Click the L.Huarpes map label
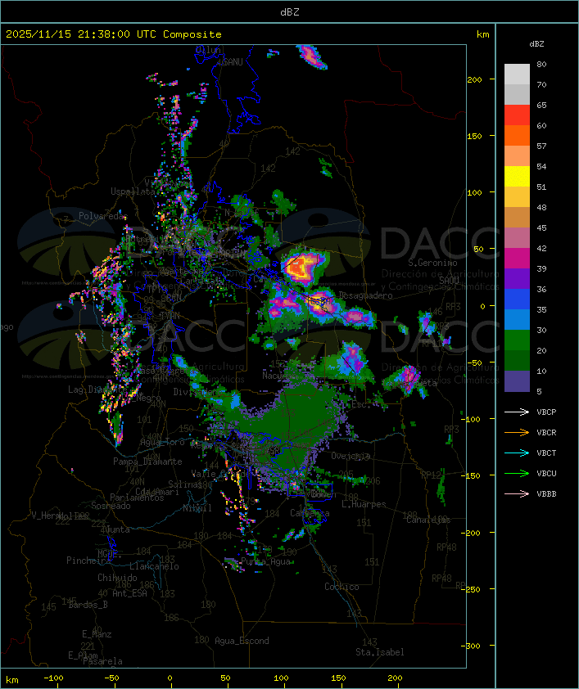The height and width of the screenshot is (689, 579). 364,504
